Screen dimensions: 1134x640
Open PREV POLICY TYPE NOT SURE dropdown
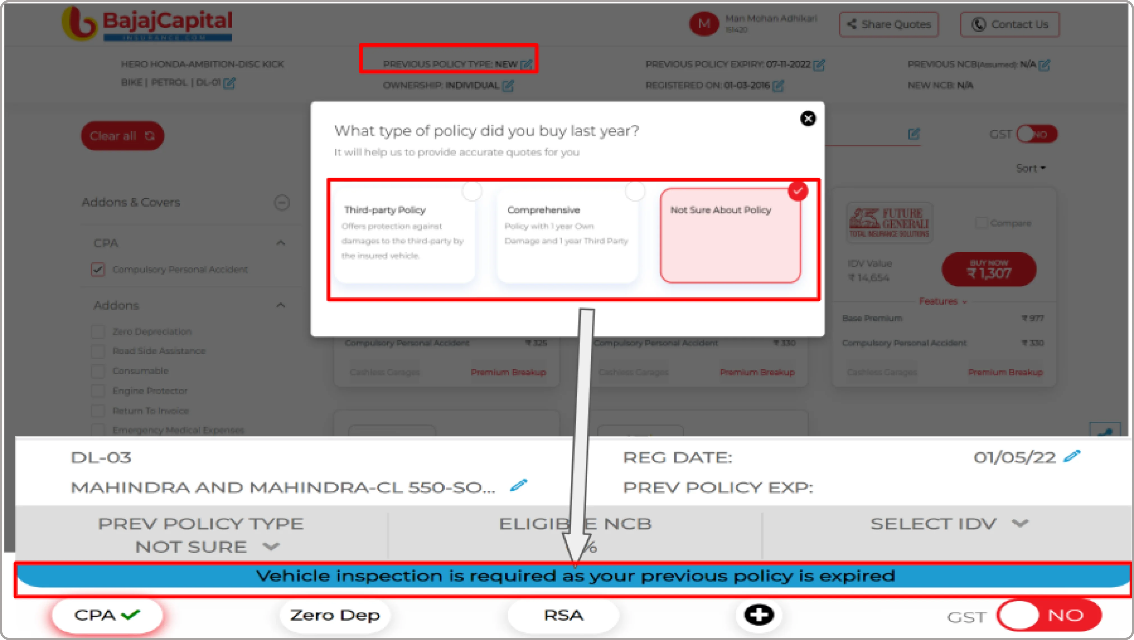pos(207,547)
